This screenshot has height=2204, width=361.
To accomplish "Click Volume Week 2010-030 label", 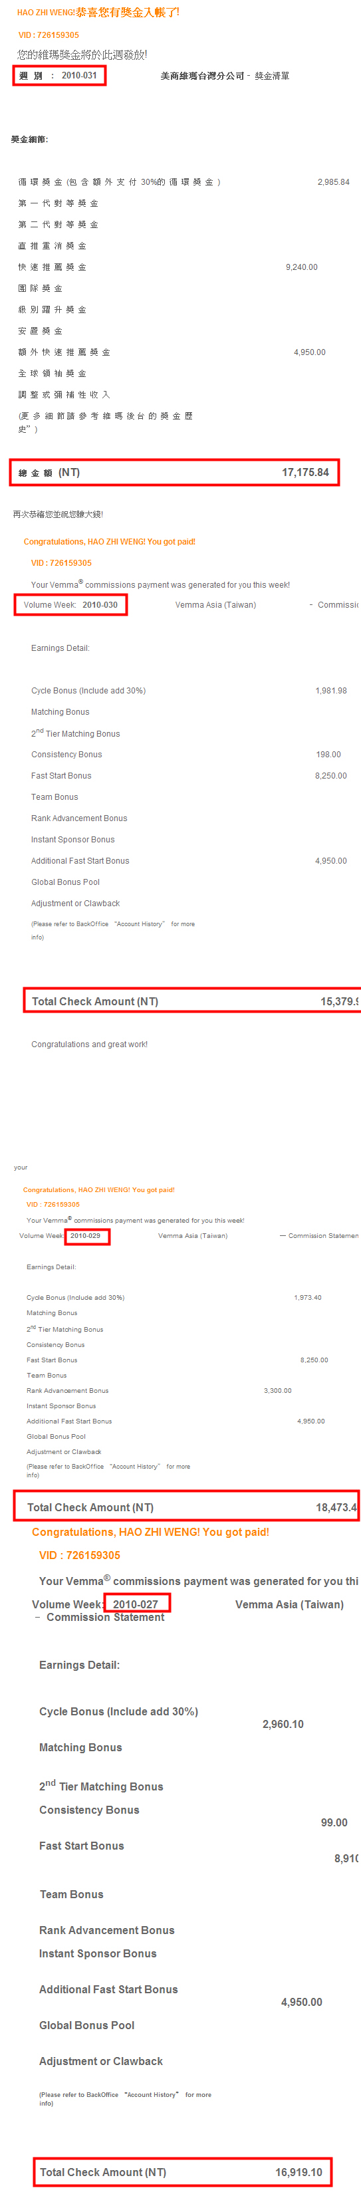I will (x=70, y=605).
